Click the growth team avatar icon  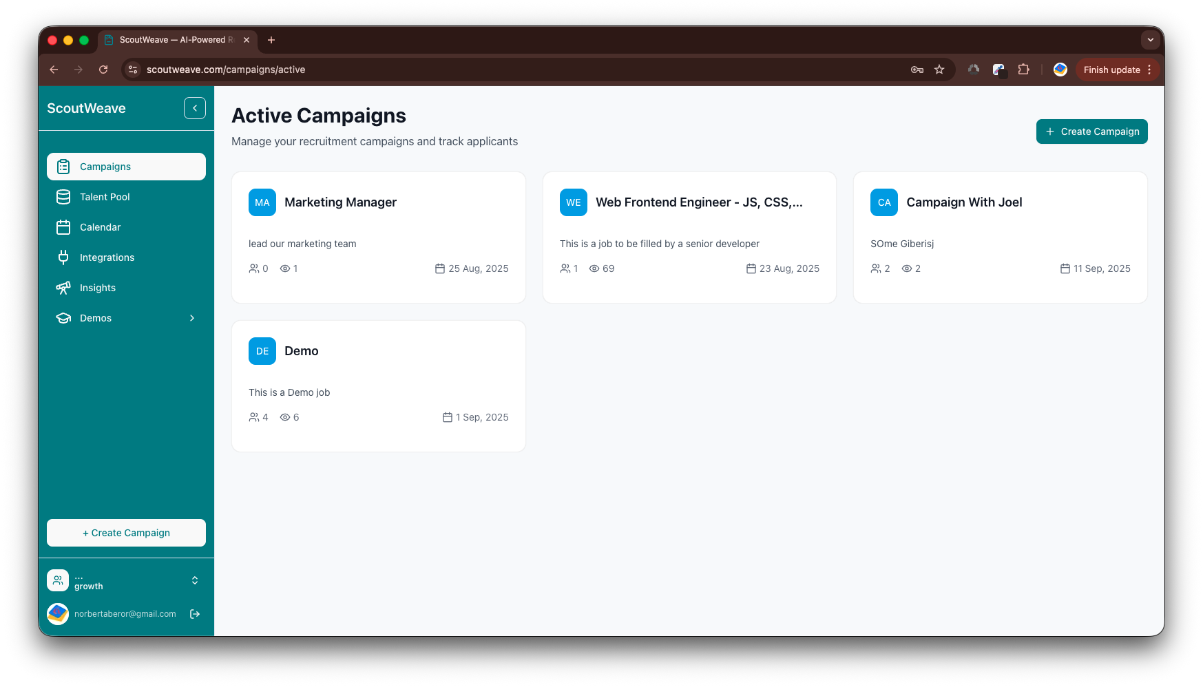58,580
